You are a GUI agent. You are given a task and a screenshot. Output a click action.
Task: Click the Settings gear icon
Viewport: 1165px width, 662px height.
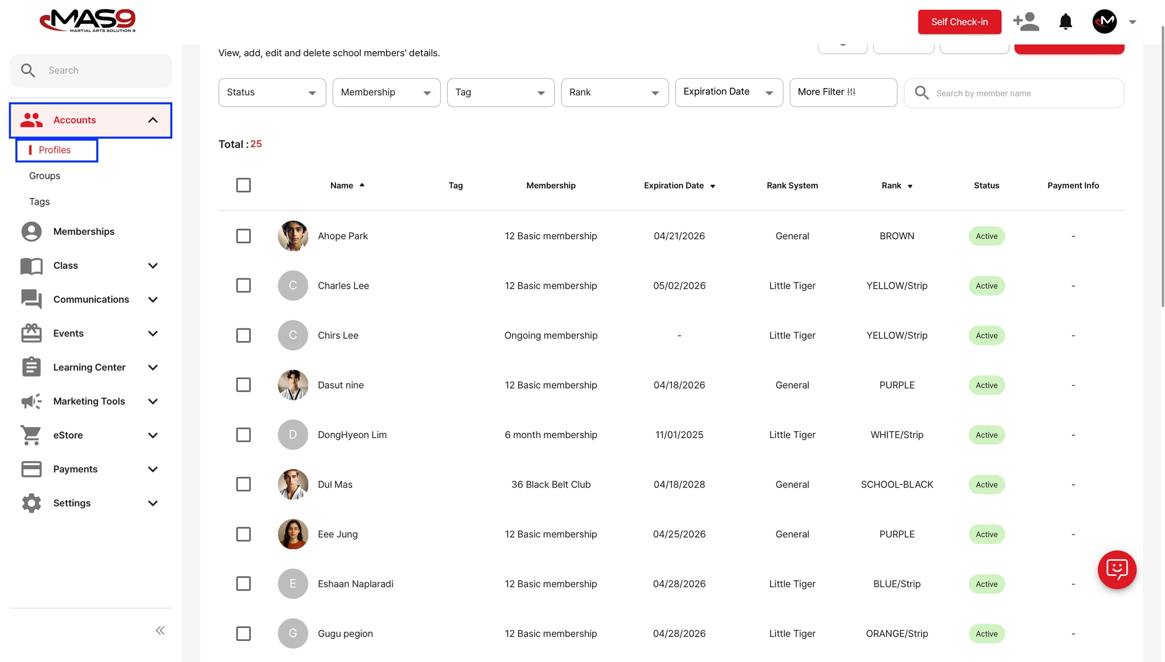(x=31, y=503)
